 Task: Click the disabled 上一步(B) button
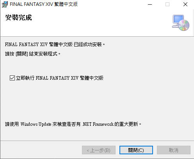(x=99, y=150)
